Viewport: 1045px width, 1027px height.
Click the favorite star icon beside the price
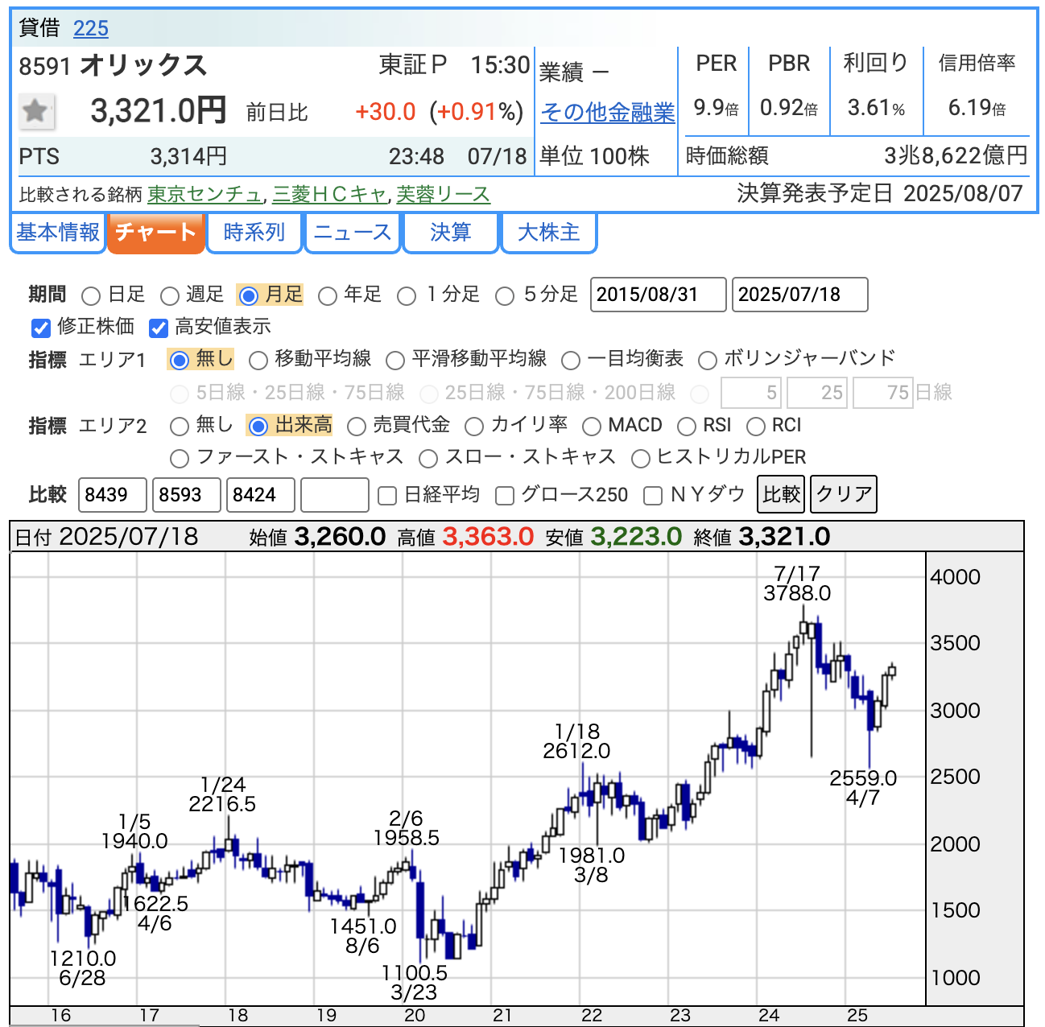pyautogui.click(x=36, y=111)
